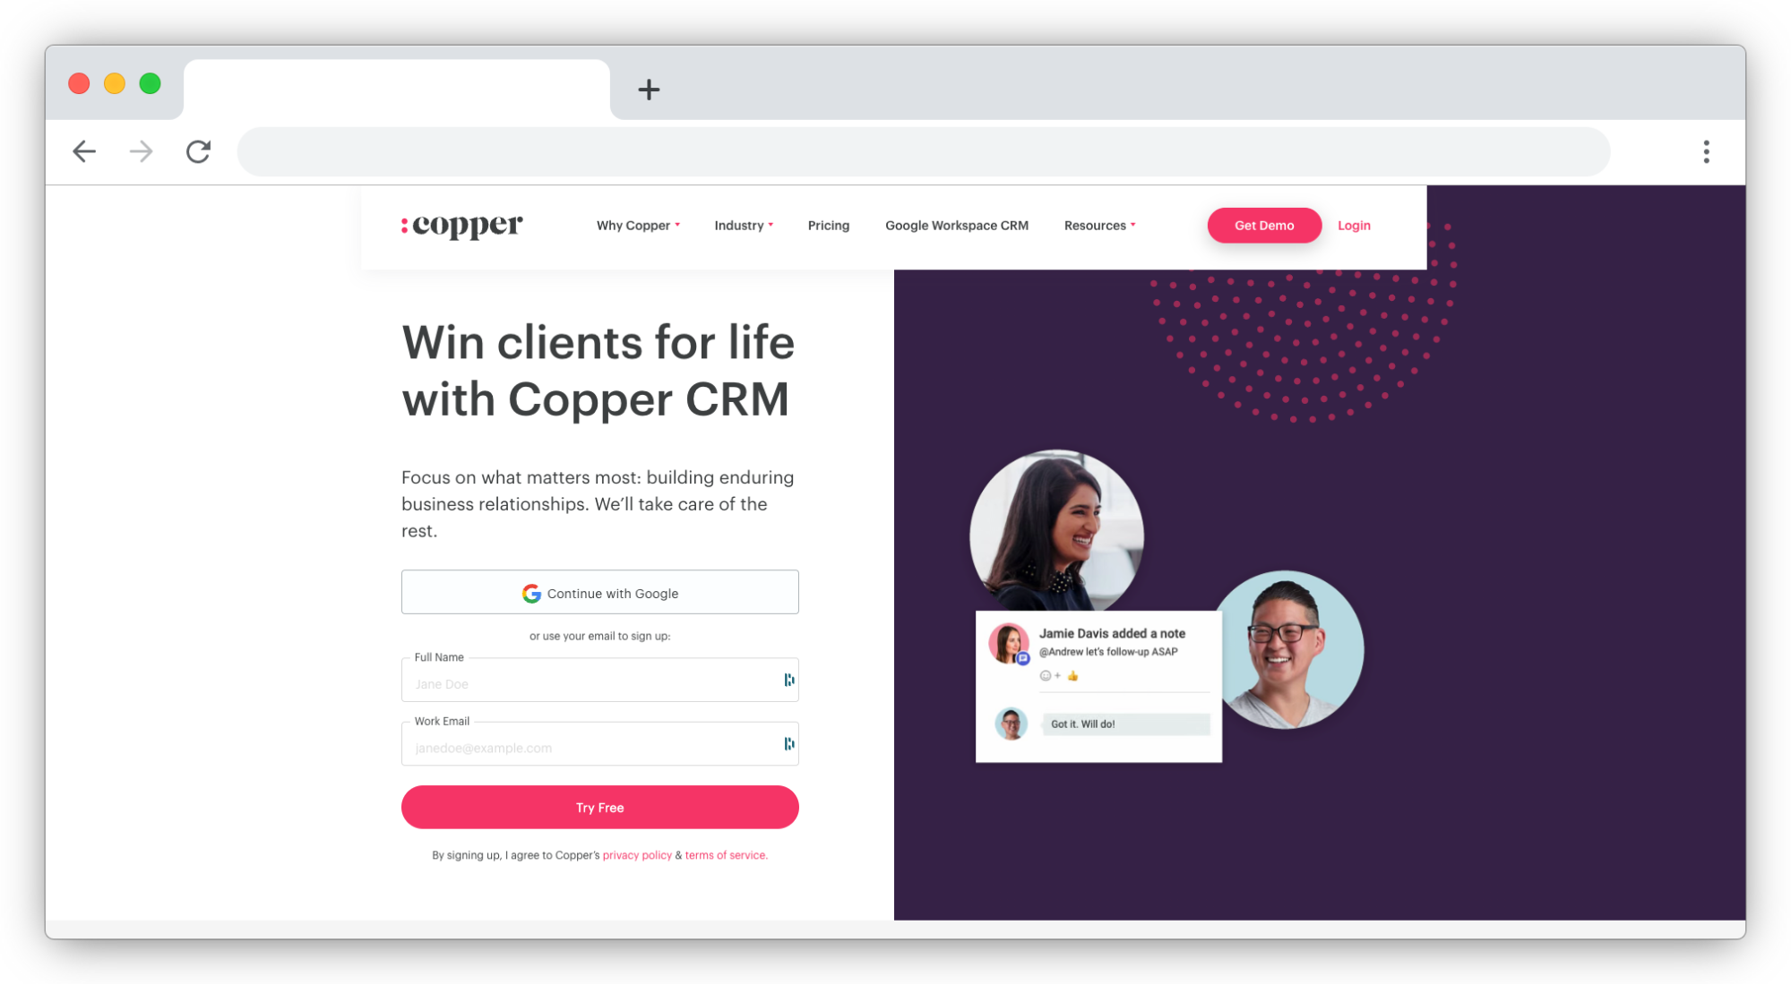Open the Google Workspace CRM page

coord(956,225)
